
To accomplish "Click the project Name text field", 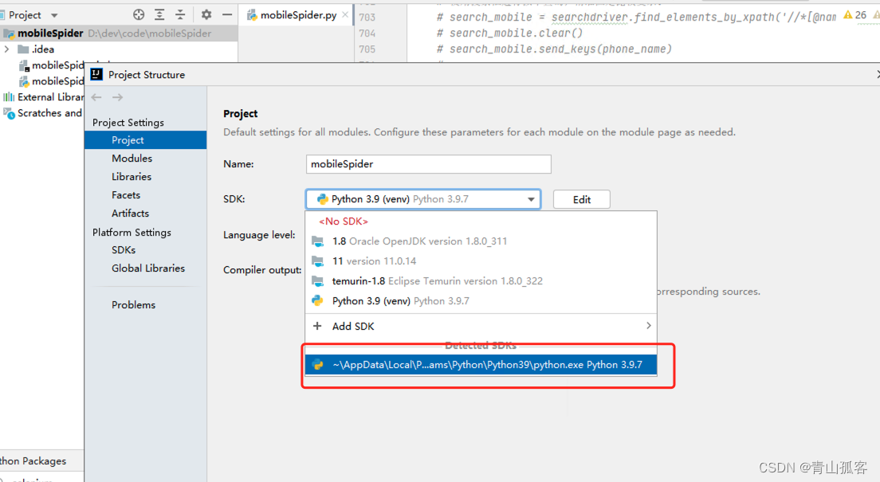I will click(x=429, y=164).
